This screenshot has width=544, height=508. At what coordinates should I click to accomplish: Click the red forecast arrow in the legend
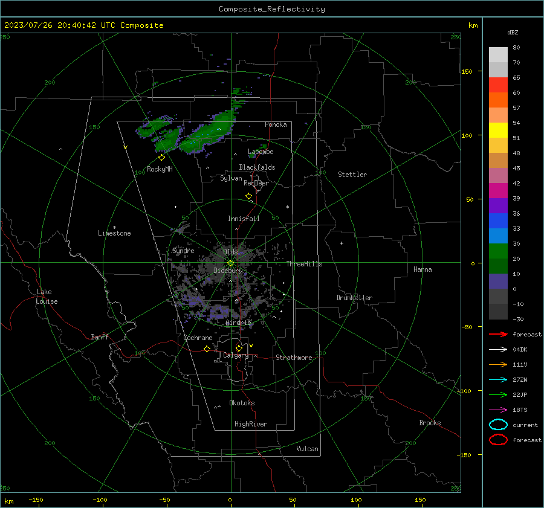498,334
